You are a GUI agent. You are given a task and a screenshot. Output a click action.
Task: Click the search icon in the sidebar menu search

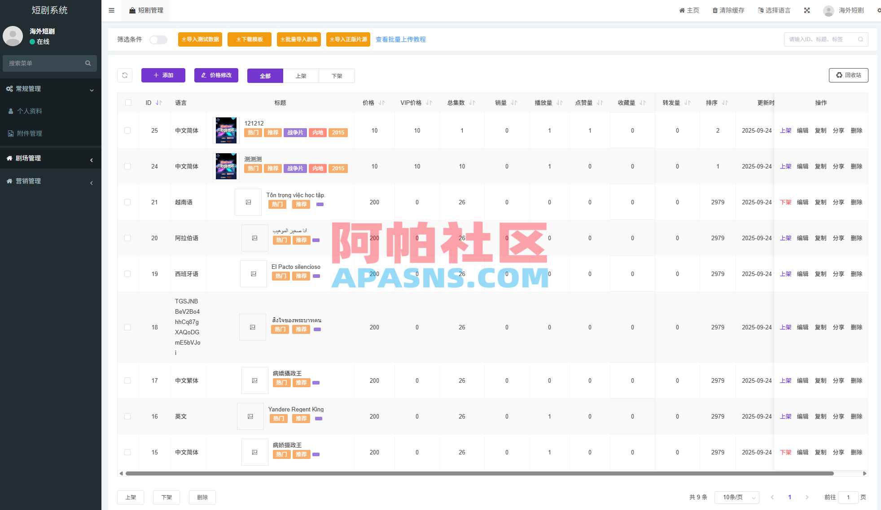pyautogui.click(x=88, y=63)
